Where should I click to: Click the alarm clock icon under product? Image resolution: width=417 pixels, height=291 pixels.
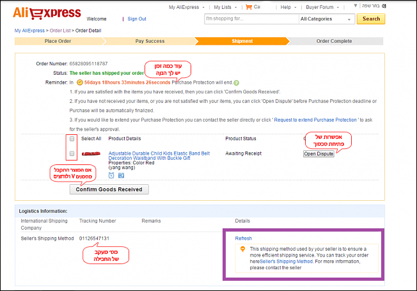(111, 175)
